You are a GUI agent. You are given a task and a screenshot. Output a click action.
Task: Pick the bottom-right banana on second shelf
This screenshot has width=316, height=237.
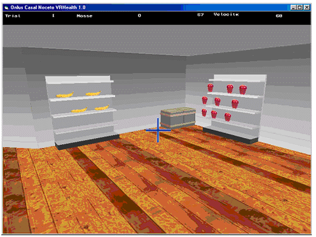pos(102,108)
